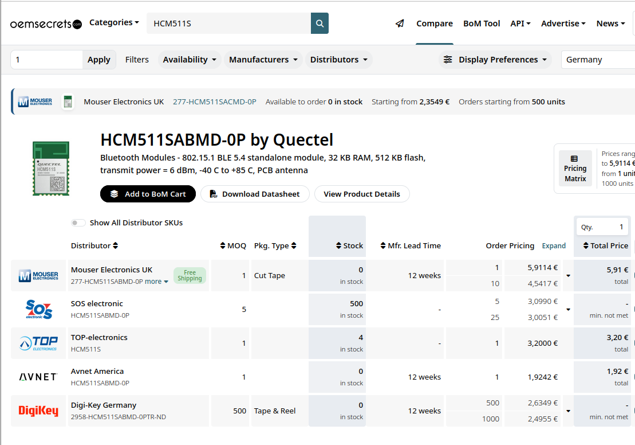
Task: Click the Avnet logo
Action: (38, 377)
